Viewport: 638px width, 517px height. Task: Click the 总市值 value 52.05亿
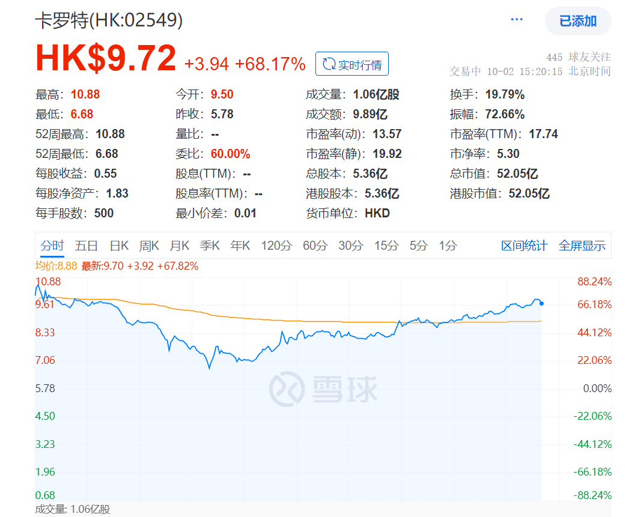coord(517,174)
